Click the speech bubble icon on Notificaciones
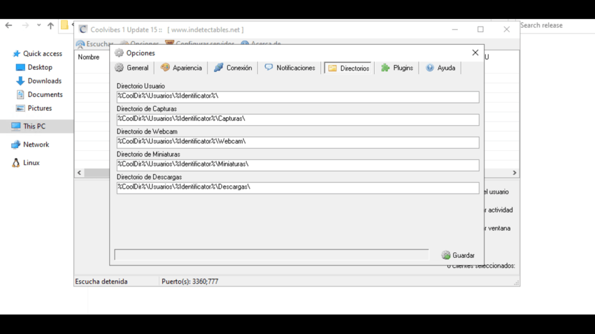 click(x=268, y=67)
